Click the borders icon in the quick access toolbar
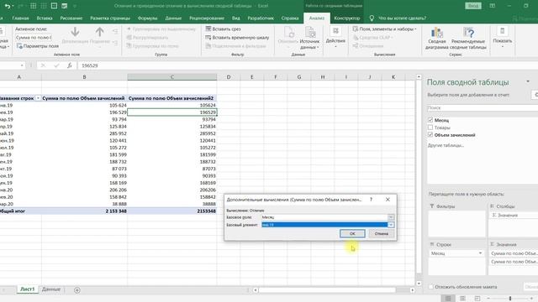538x302 pixels. (x=34, y=6)
